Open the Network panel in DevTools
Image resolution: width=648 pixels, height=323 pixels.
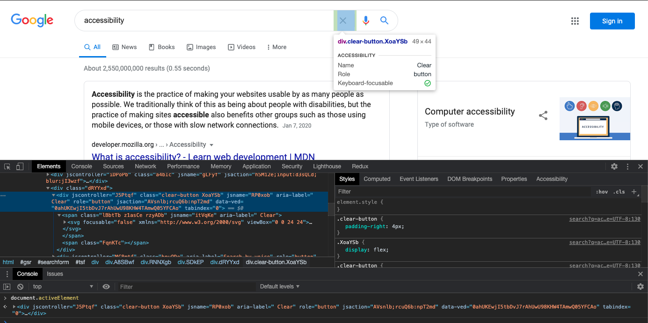coord(146,166)
